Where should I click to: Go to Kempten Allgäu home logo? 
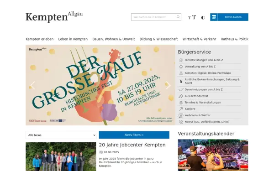click(54, 17)
